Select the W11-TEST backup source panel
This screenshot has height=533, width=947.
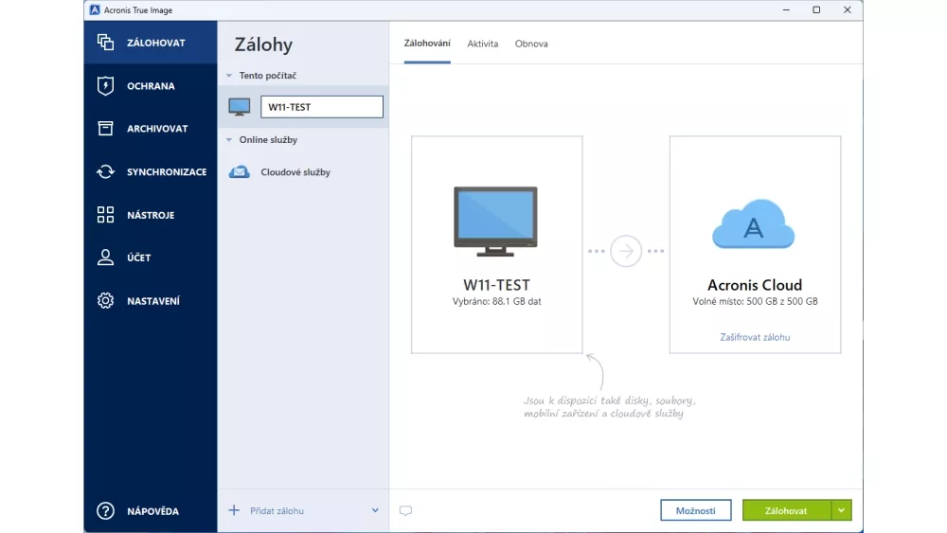coord(496,244)
